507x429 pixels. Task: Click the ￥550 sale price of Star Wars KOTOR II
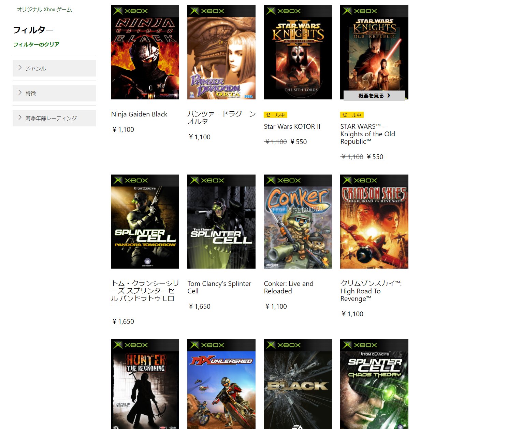(x=299, y=142)
